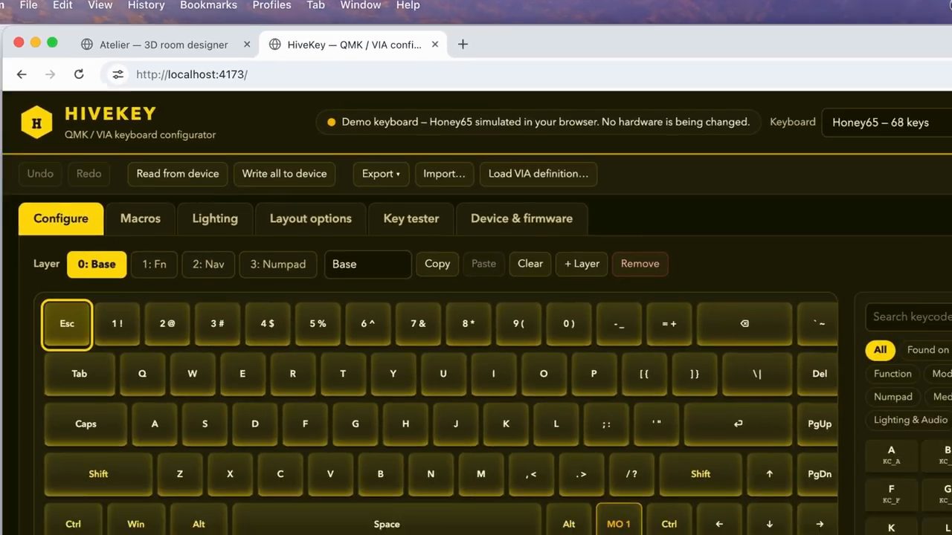Open the Key tester tab

click(x=411, y=218)
